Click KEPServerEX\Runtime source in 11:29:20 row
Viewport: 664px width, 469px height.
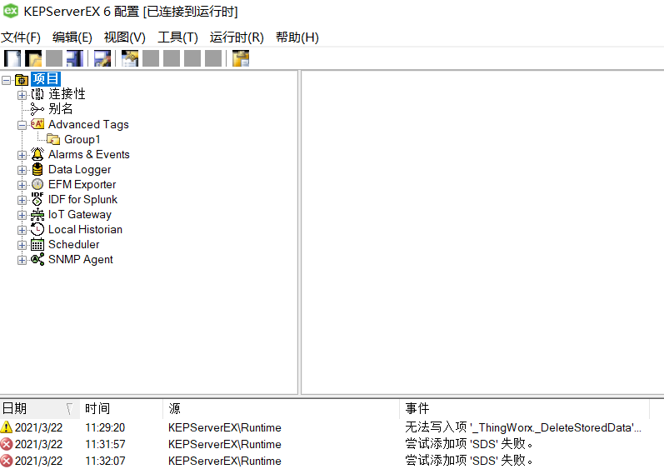224,427
